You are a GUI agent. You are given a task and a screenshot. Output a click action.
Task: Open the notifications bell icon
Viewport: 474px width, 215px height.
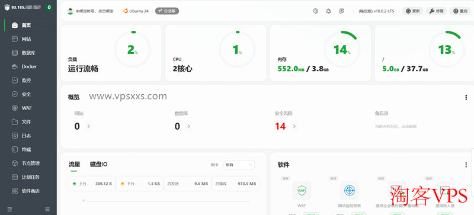(x=329, y=11)
